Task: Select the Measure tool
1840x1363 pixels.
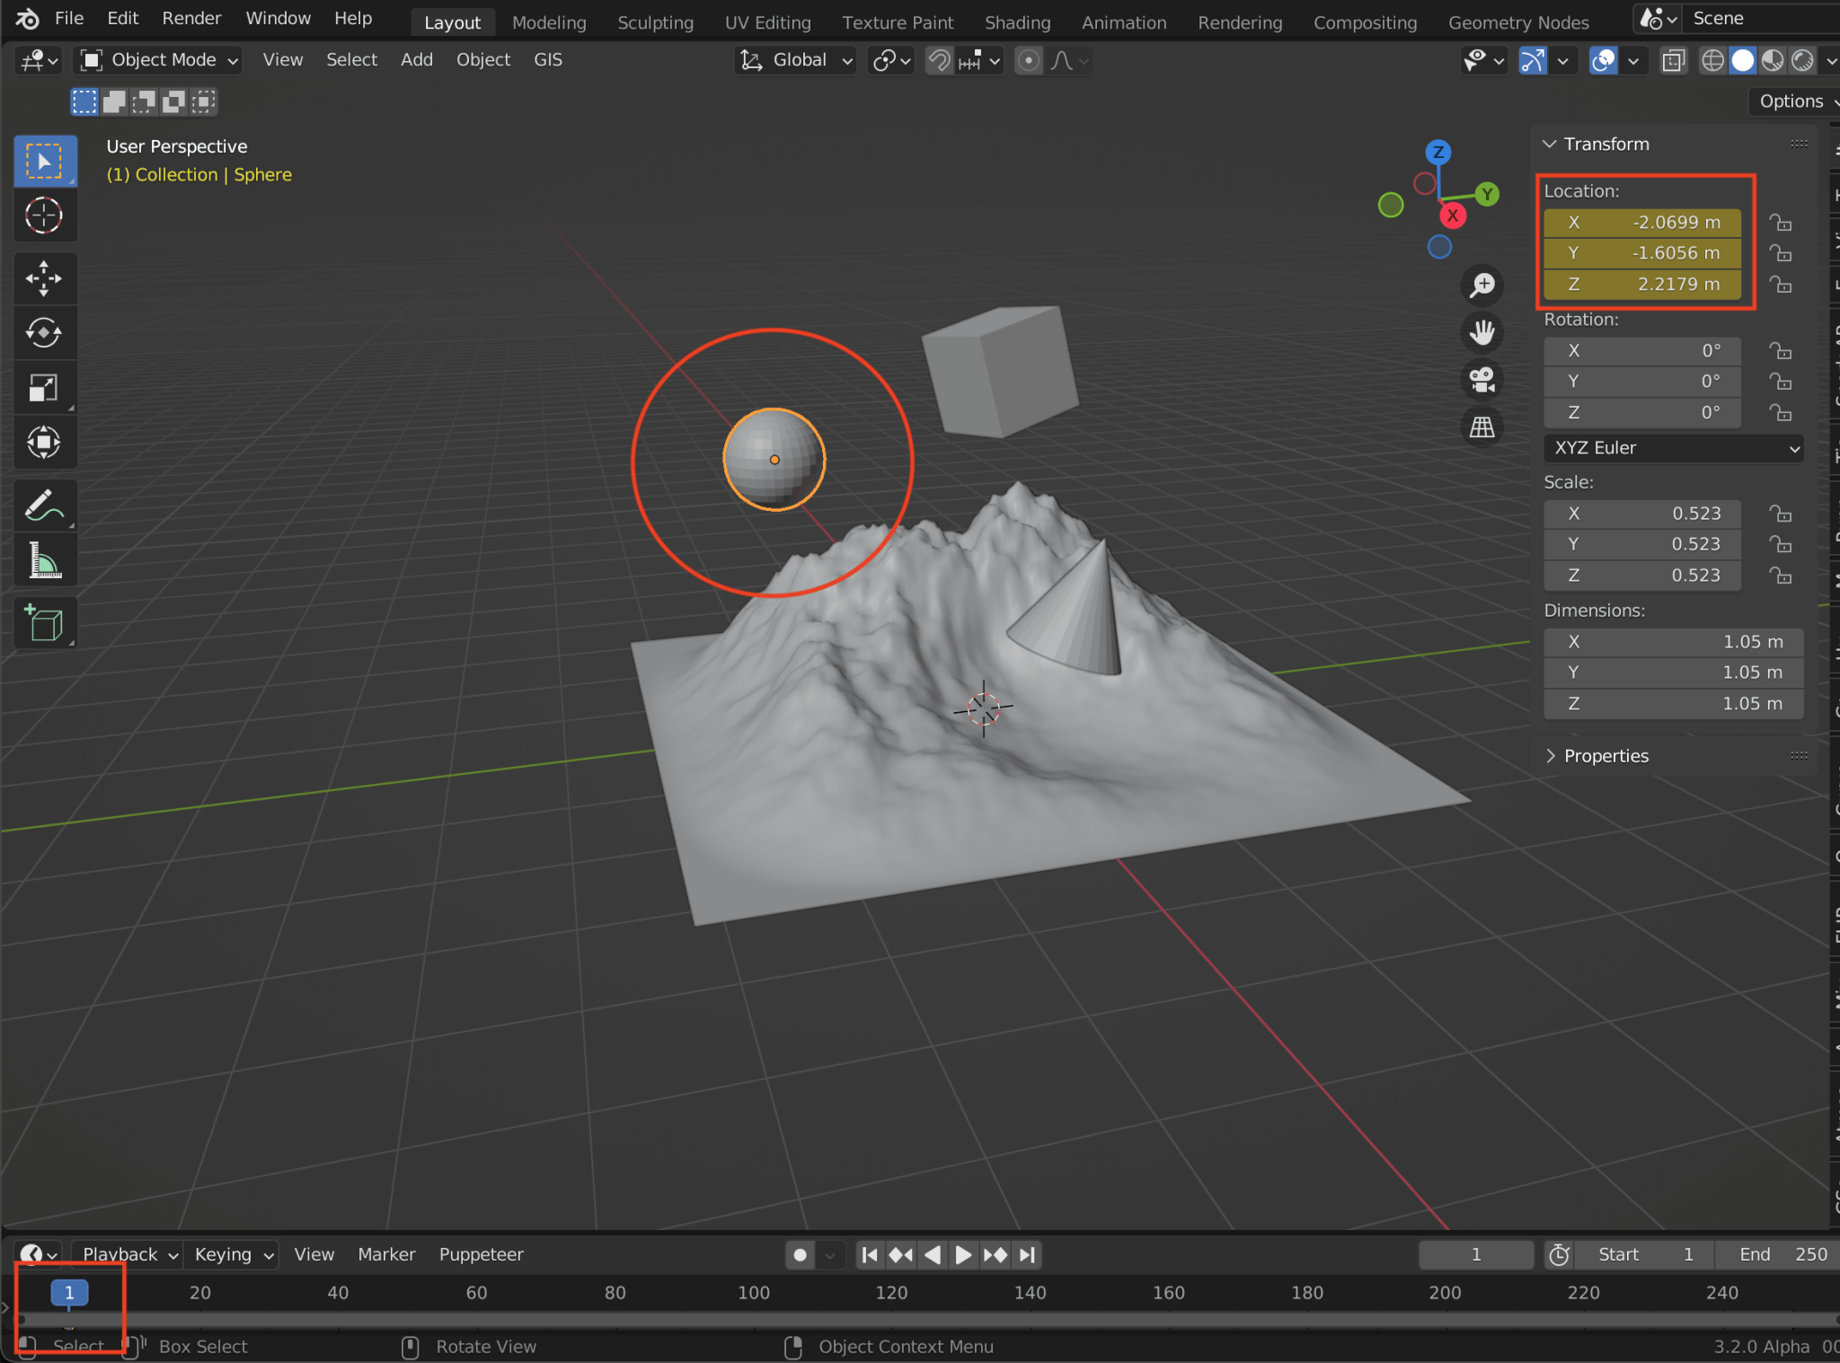Action: tap(44, 559)
